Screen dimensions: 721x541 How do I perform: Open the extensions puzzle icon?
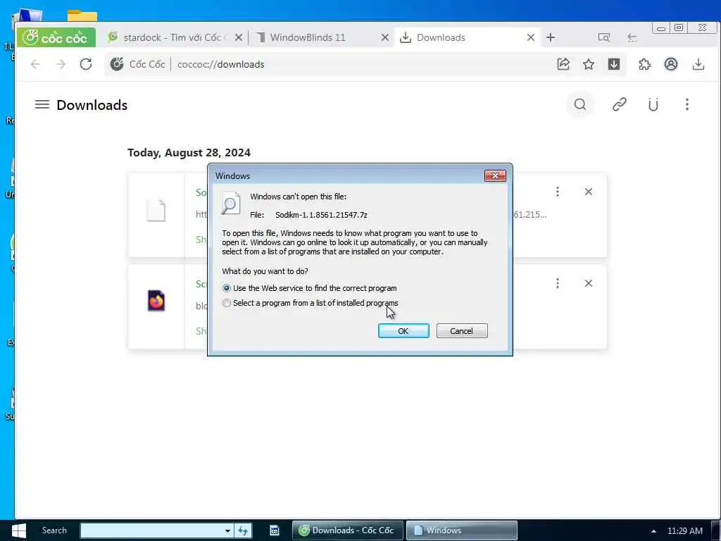pyautogui.click(x=645, y=64)
